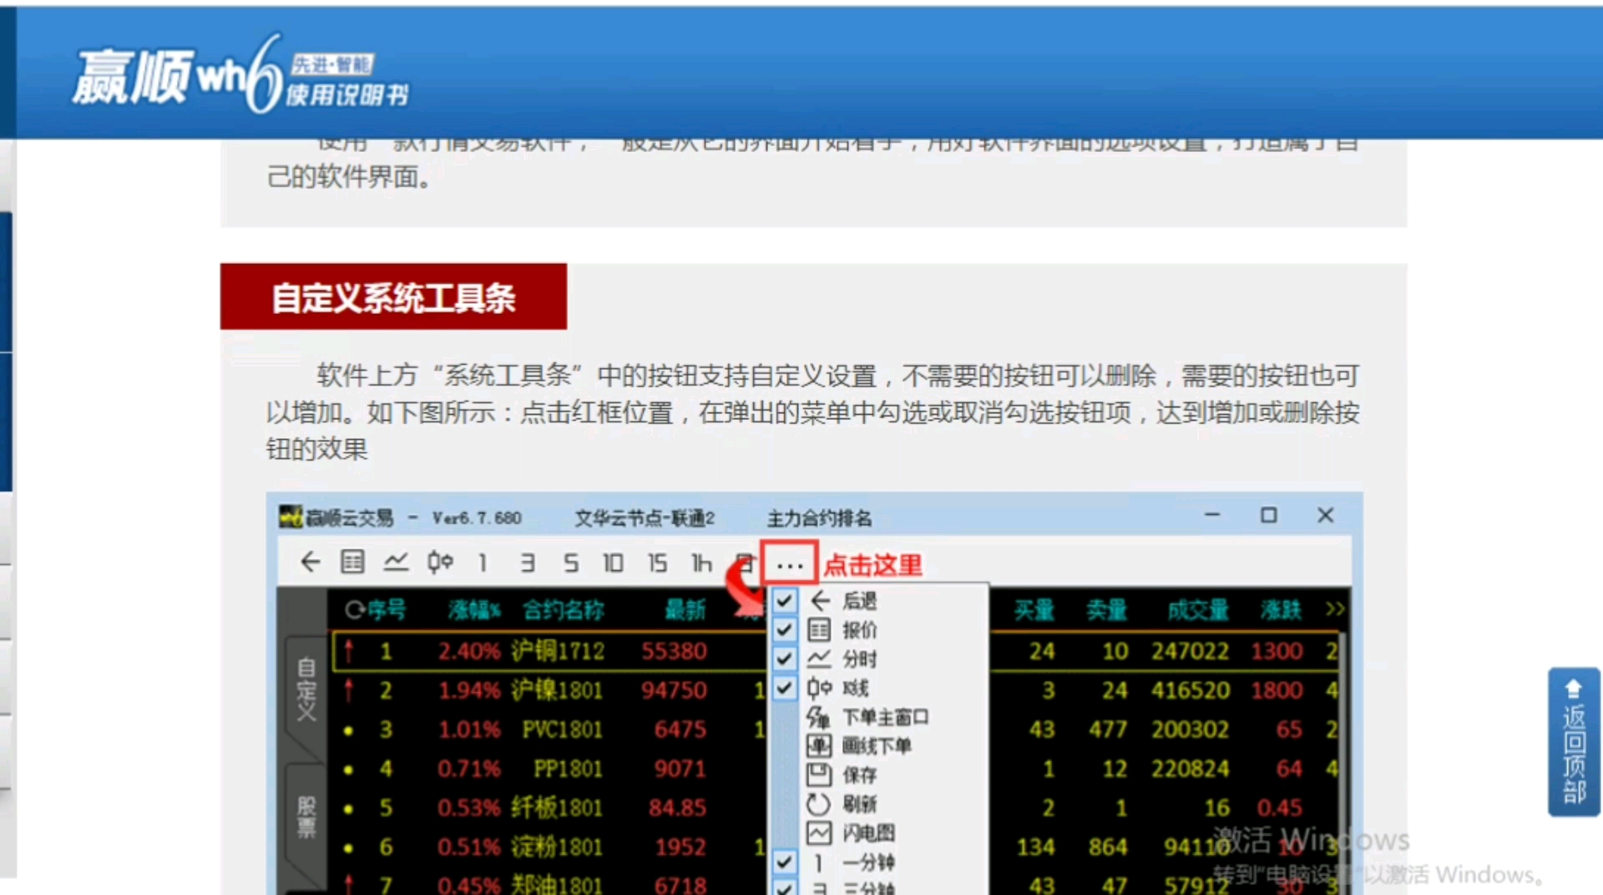Uncheck the K线 checkbox in the menu

tap(784, 688)
